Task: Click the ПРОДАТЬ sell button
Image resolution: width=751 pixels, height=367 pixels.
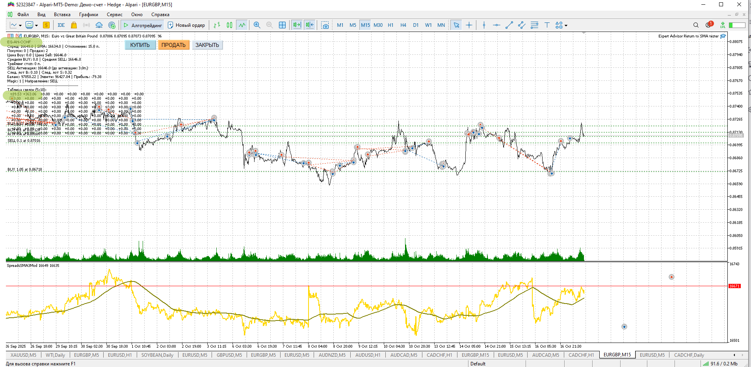Action: [x=173, y=45]
